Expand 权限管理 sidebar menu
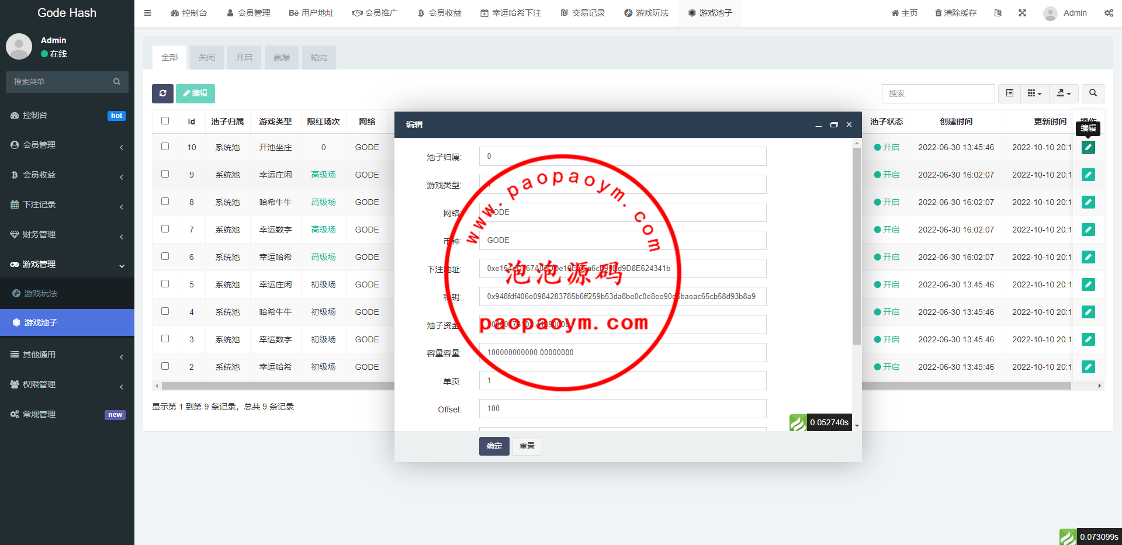Image resolution: width=1122 pixels, height=545 pixels. [67, 384]
